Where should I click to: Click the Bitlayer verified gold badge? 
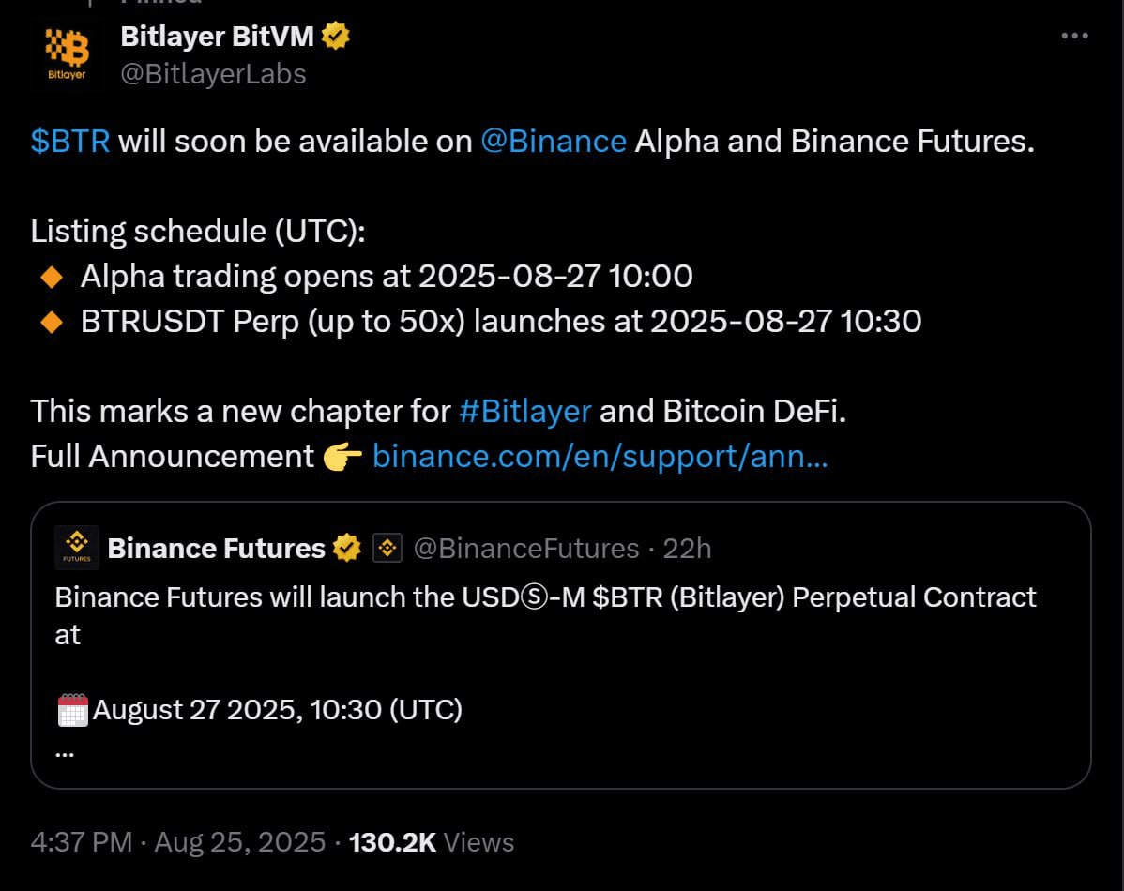335,36
